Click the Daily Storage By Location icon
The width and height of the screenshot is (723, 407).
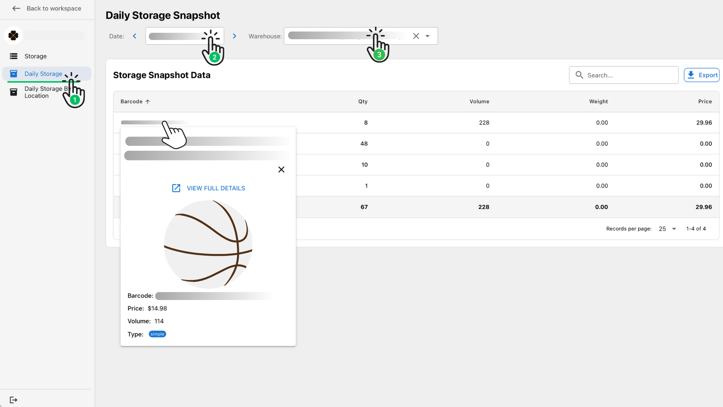click(14, 92)
